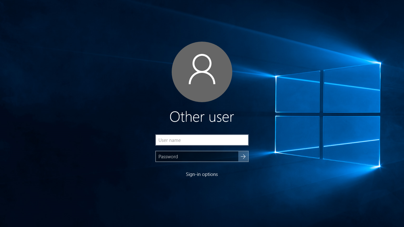Open Sign-in options link
The image size is (404, 227).
(202, 174)
